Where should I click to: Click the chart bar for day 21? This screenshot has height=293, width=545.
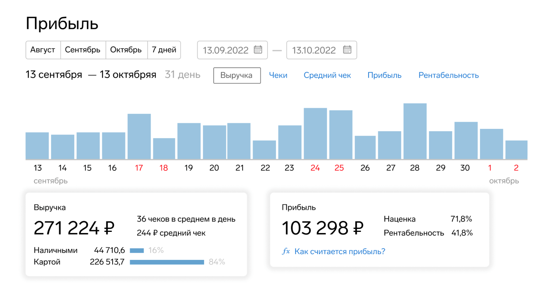point(239,141)
